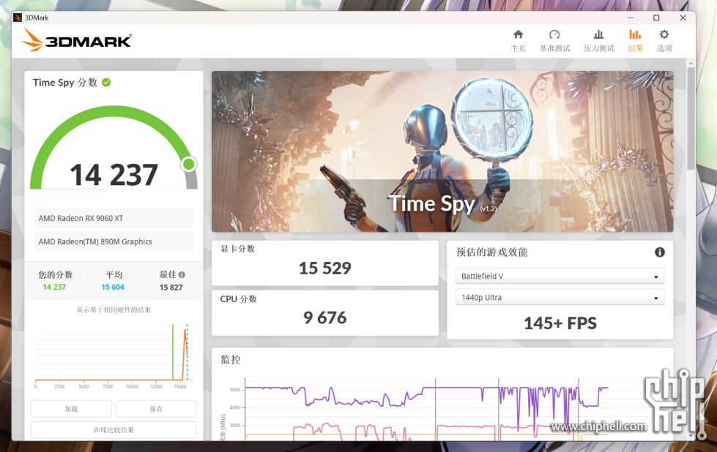Image resolution: width=717 pixels, height=452 pixels.
Task: Switch to the 基准测试 benchmarks tab
Action: [554, 41]
